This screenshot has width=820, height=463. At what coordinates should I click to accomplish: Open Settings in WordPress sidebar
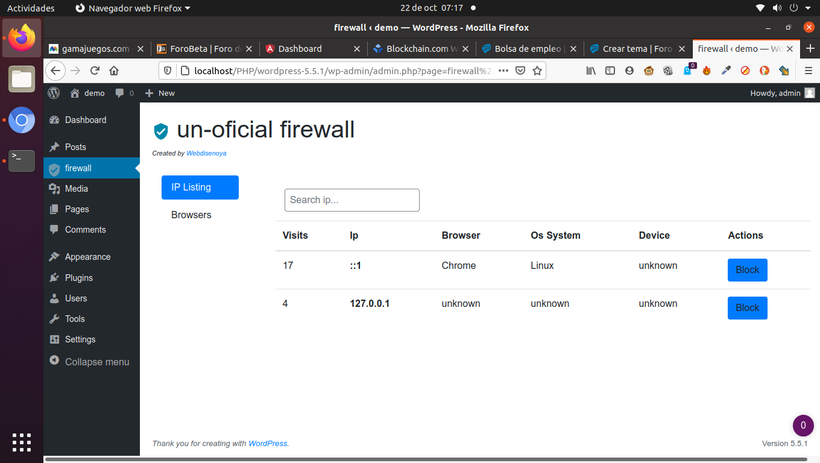point(92,339)
